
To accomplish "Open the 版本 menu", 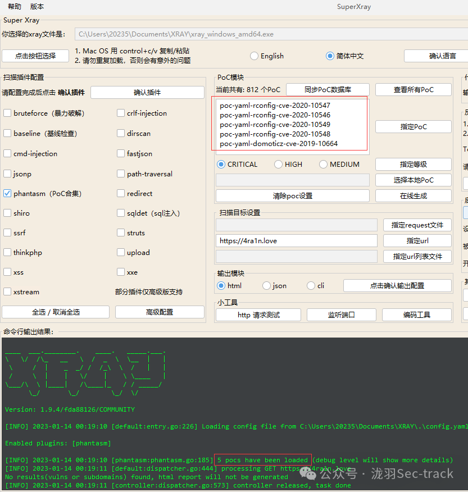I will [37, 6].
